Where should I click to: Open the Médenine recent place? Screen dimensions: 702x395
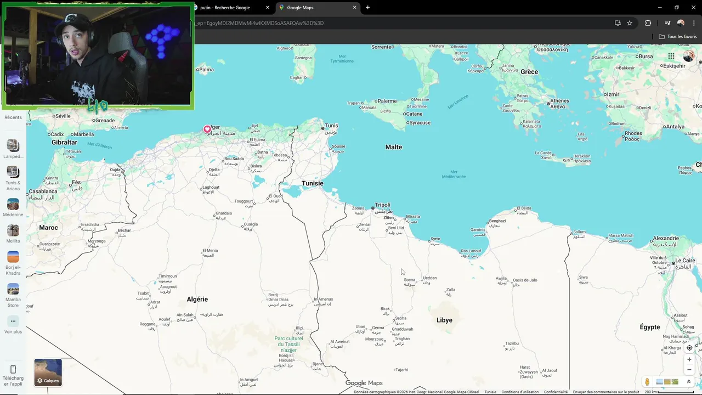pyautogui.click(x=13, y=208)
